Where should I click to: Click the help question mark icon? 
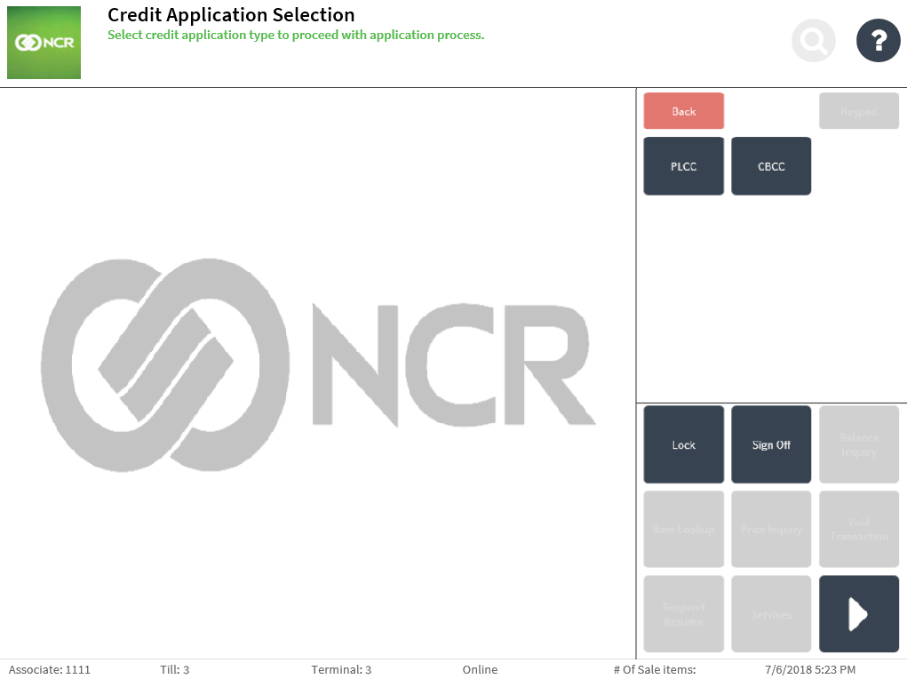(878, 41)
